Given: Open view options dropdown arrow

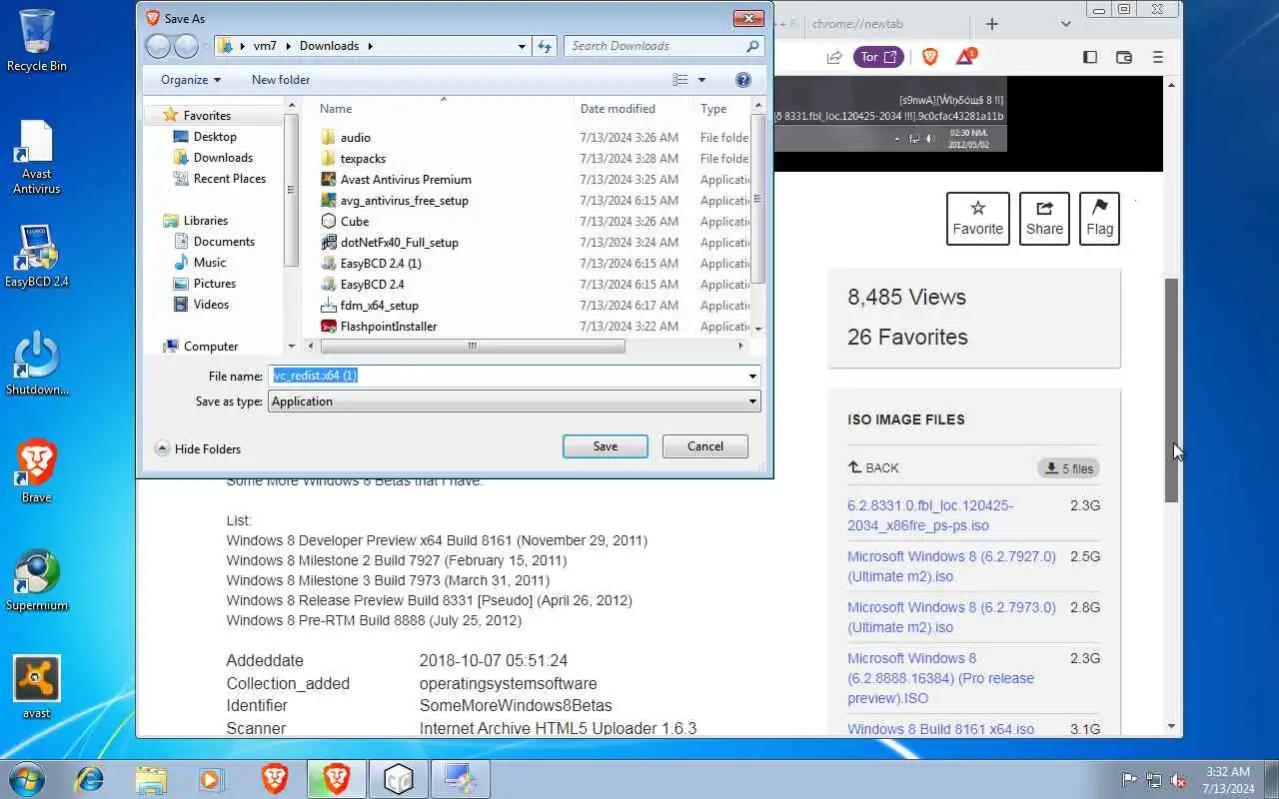Looking at the screenshot, I should (x=701, y=80).
